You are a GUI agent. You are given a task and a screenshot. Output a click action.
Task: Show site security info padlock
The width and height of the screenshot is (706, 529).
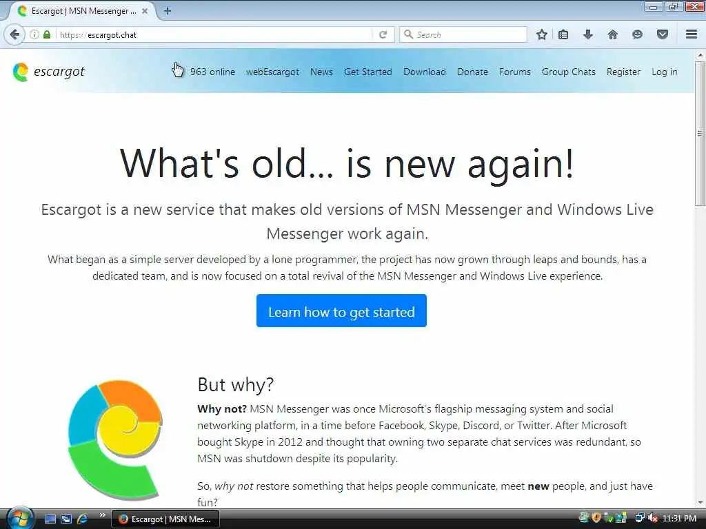(47, 34)
